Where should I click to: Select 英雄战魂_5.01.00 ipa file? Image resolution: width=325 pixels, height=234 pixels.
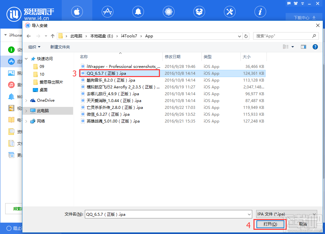[172, 121]
